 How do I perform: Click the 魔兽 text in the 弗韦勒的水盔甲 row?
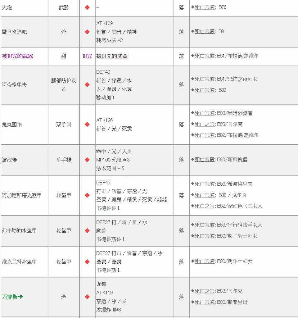click(102, 231)
